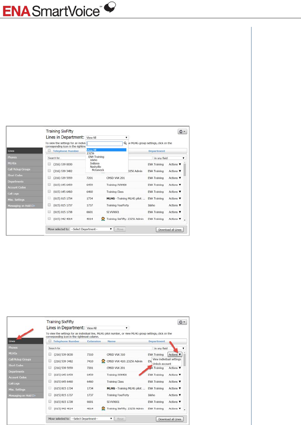The width and height of the screenshot is (301, 425).
Task: Click 'Search for...' field in Unlock-account screenshot
Action: click(100, 348)
